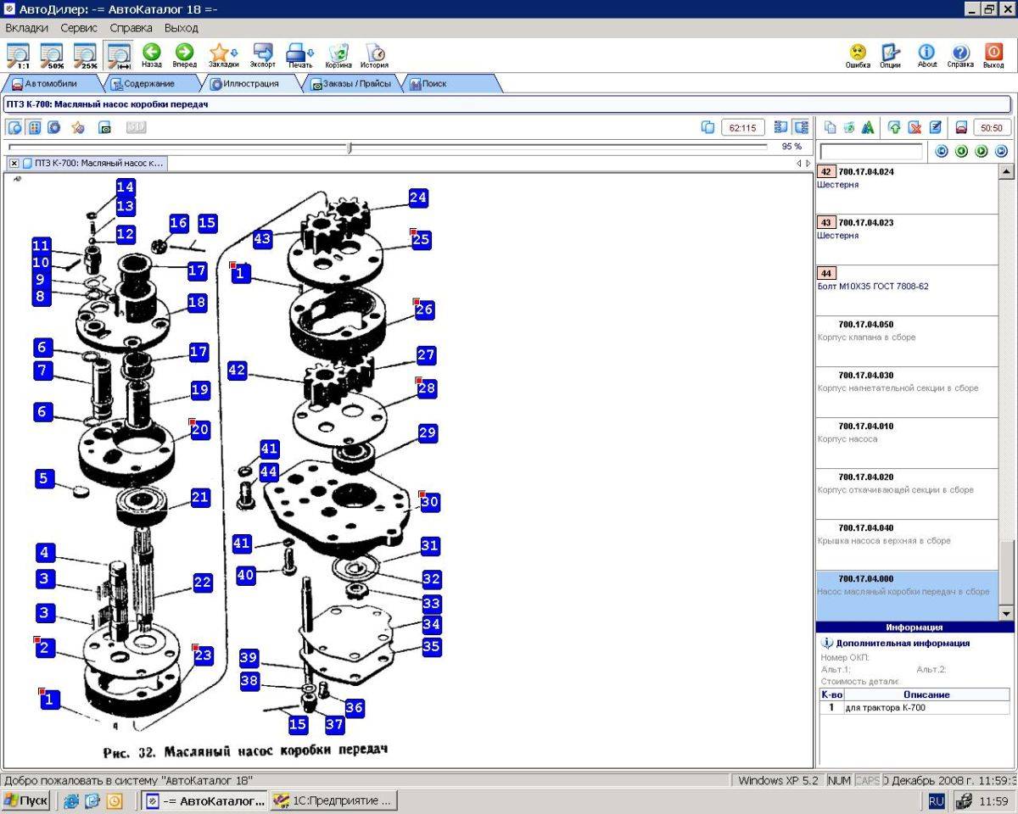Set zoom to 1:1 with magnifier icon
Viewport: 1018px width, 814px height.
pyautogui.click(x=18, y=55)
